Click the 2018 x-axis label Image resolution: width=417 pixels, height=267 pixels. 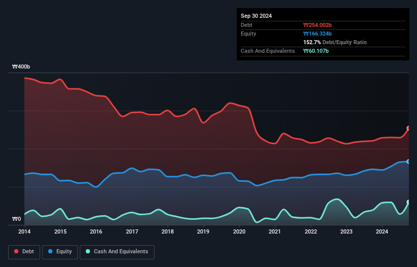point(168,231)
